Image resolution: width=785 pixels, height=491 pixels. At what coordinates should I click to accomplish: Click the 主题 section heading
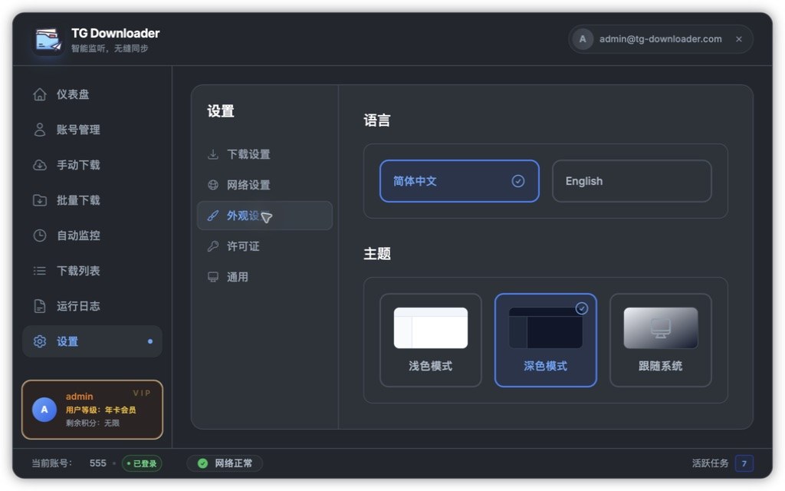[377, 253]
